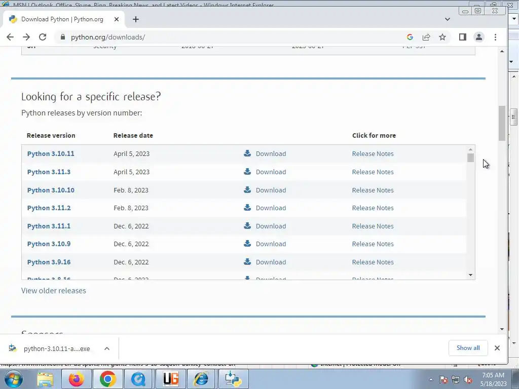Launch Firefox from the taskbar
Screen dimensions: 519x389
pos(77,379)
